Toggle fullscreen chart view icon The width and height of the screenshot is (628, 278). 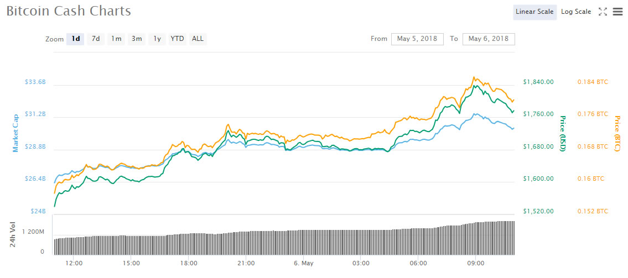click(x=603, y=12)
